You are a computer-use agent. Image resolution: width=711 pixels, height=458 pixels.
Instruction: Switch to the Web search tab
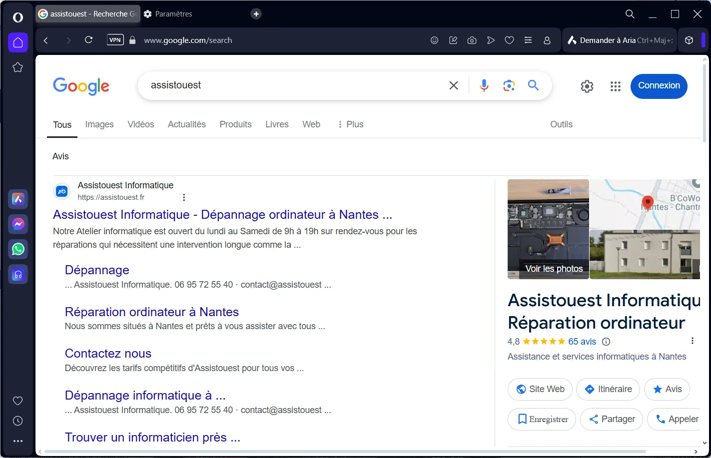pyautogui.click(x=311, y=124)
